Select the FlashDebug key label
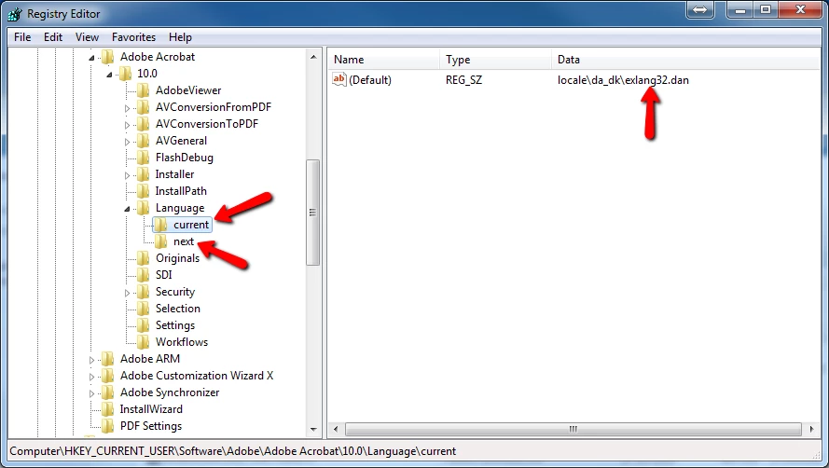Screen dimensions: 829x468 184,158
